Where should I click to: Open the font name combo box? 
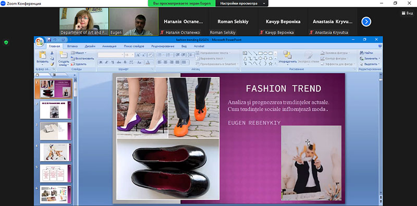111,55
